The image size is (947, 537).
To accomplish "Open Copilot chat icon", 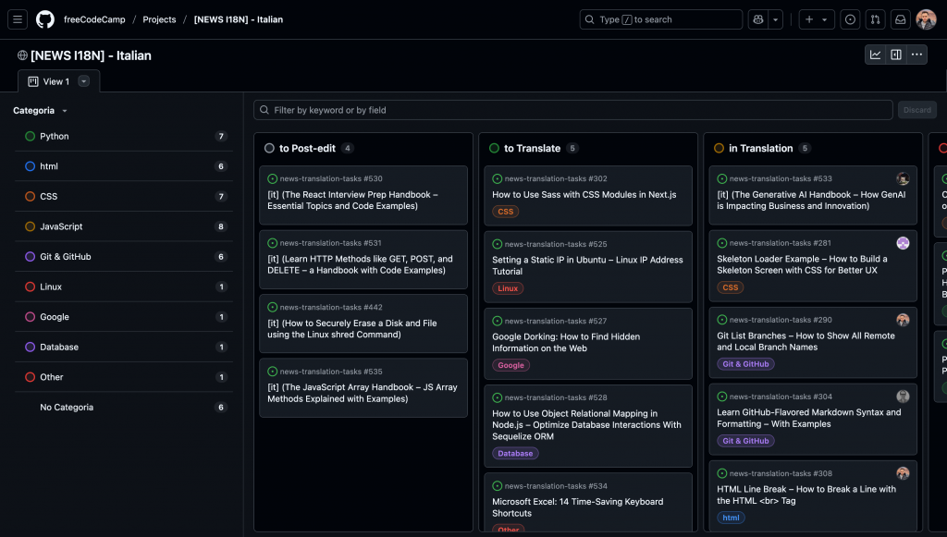I will tap(758, 19).
